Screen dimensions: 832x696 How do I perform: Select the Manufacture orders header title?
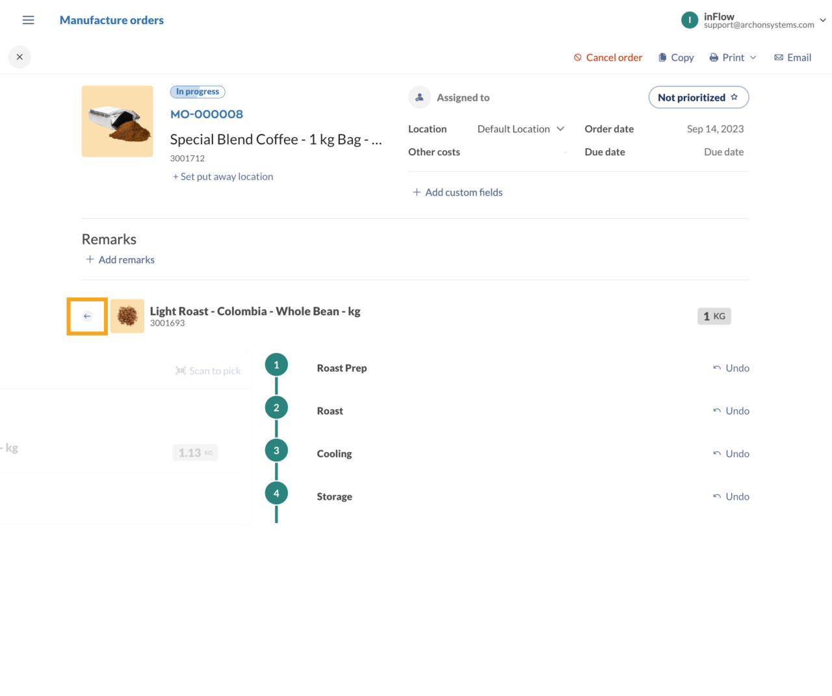click(x=111, y=20)
